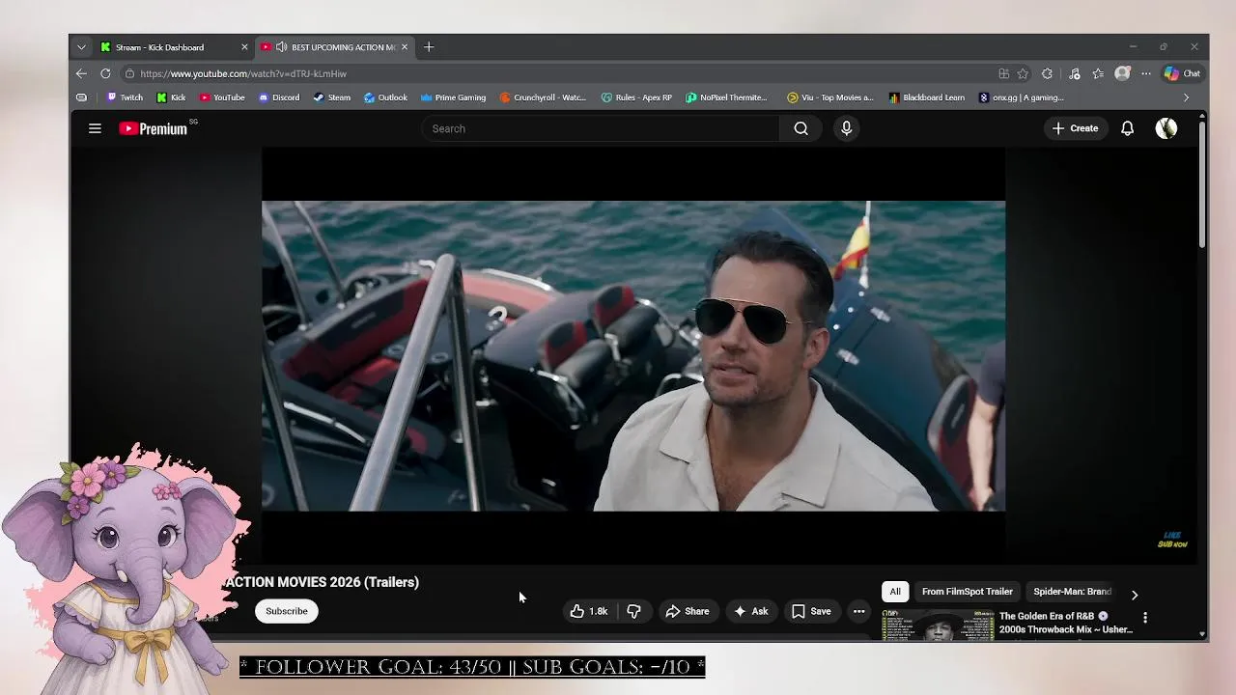Open the YouTube guide hamburger menu

pyautogui.click(x=95, y=128)
